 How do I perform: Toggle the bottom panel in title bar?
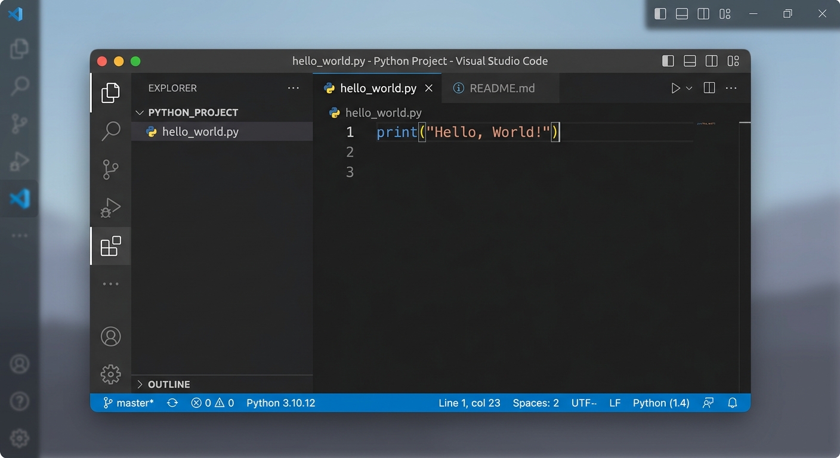pyautogui.click(x=690, y=61)
